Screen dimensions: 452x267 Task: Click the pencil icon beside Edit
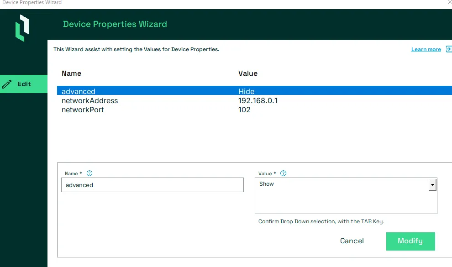click(x=7, y=84)
